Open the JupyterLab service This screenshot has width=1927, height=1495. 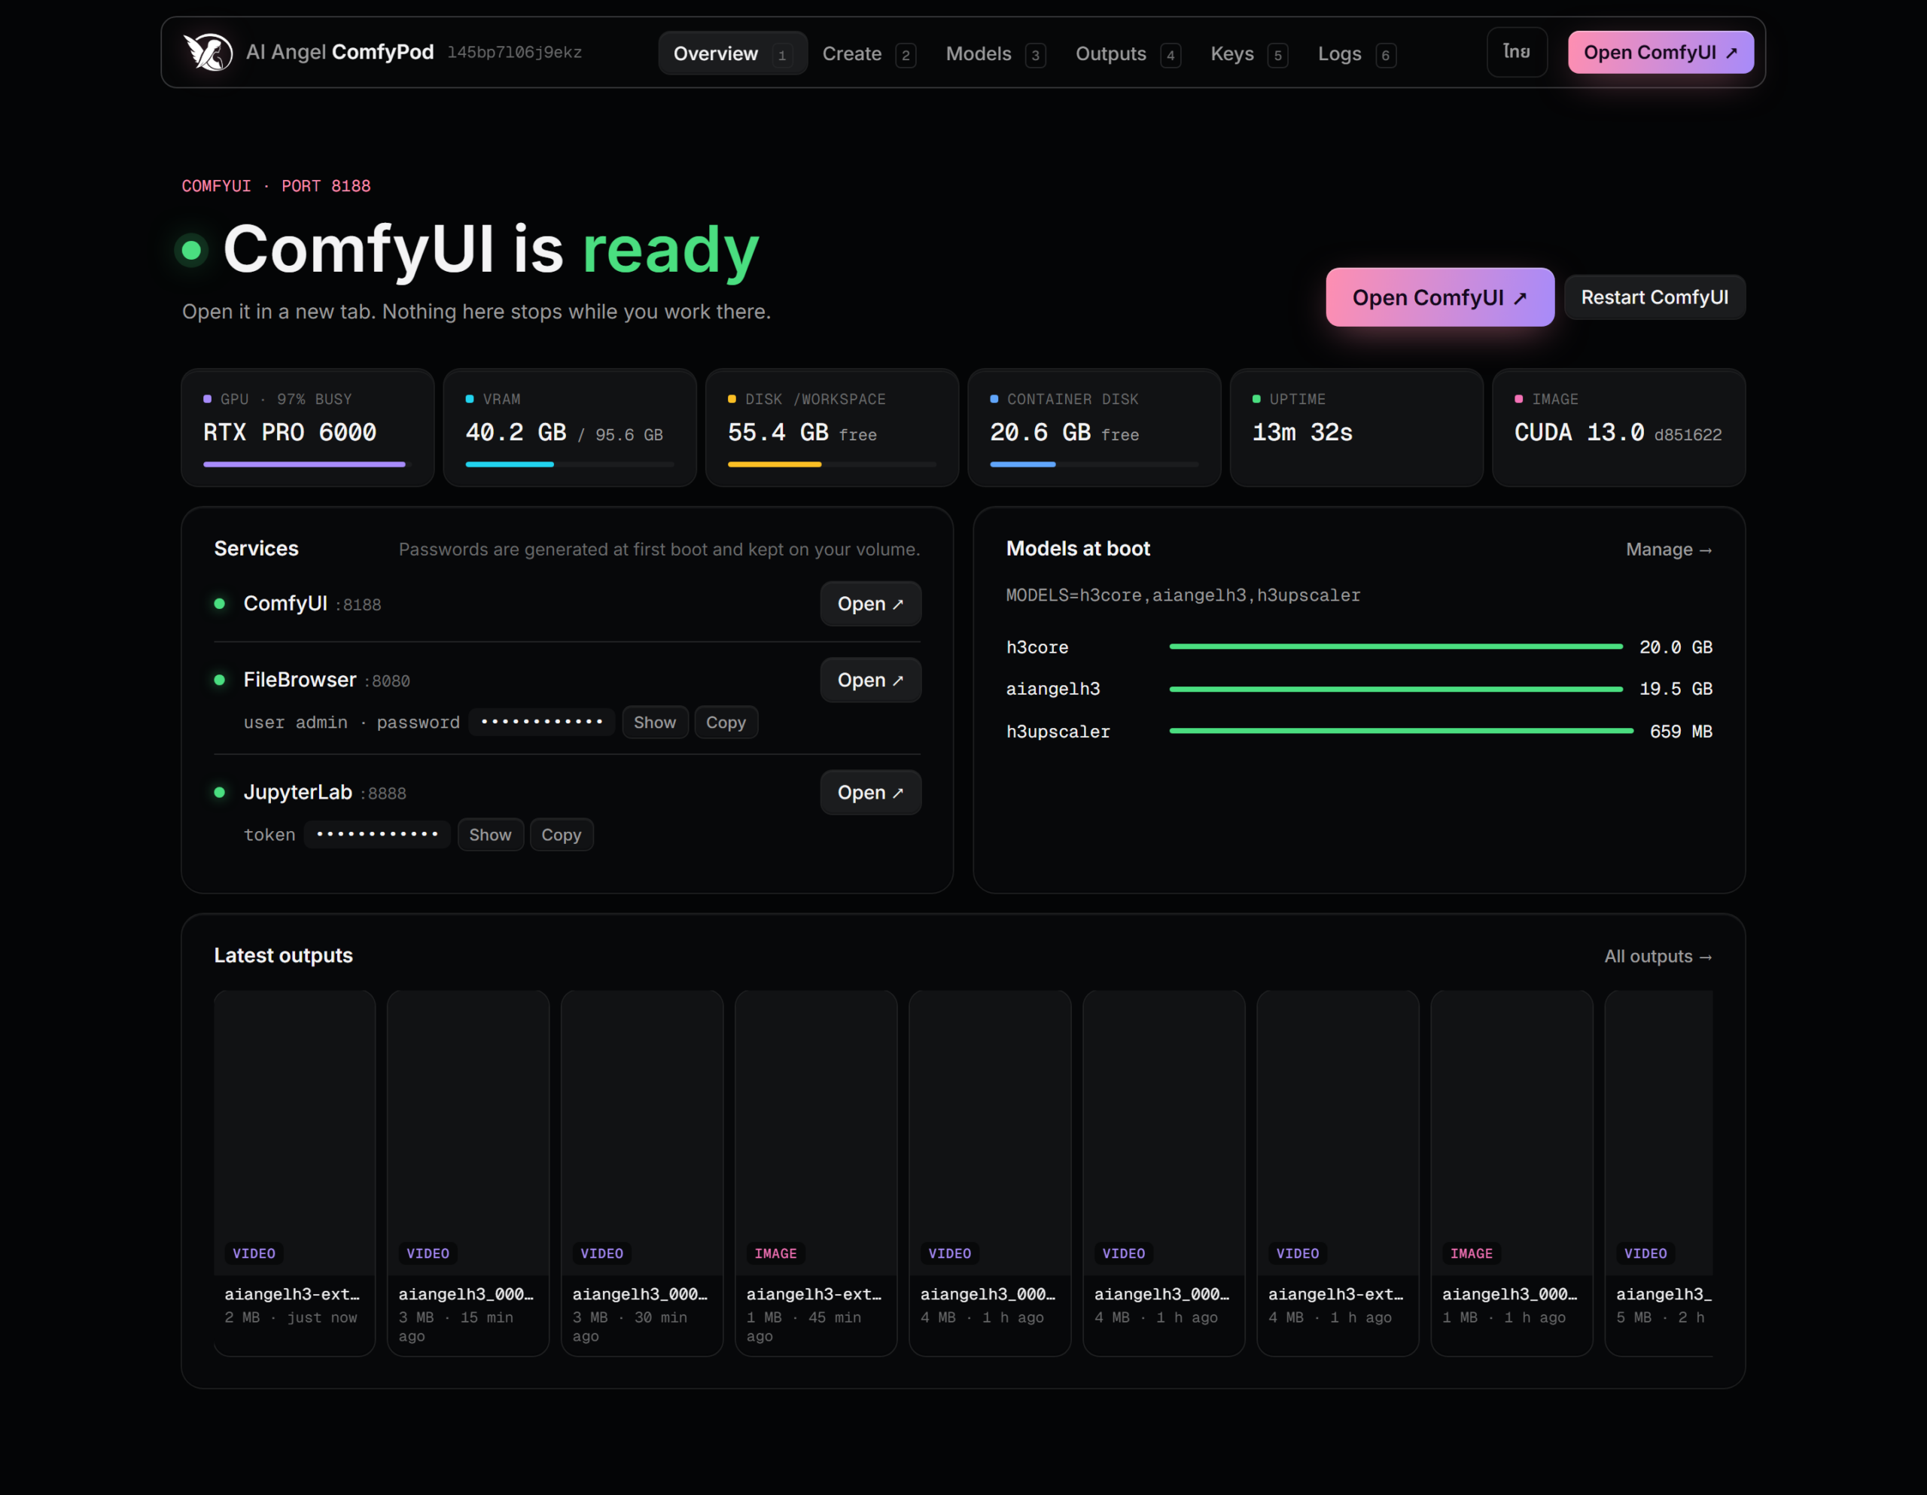point(870,793)
